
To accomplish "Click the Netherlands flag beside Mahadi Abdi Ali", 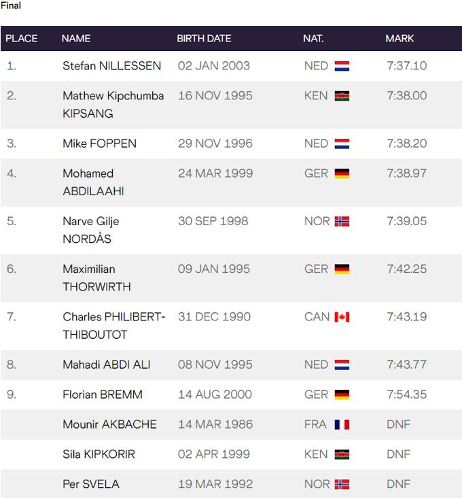I will (x=342, y=365).
